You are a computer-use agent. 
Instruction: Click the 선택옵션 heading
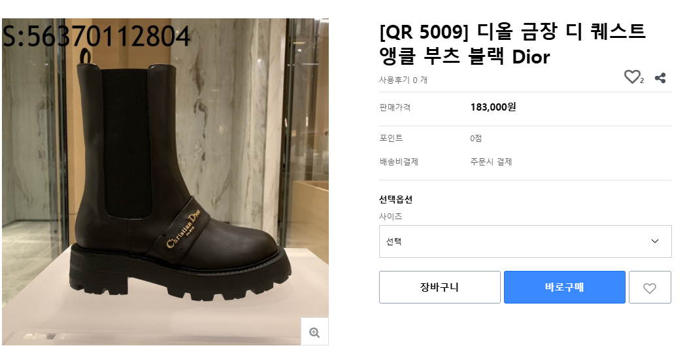(x=395, y=200)
